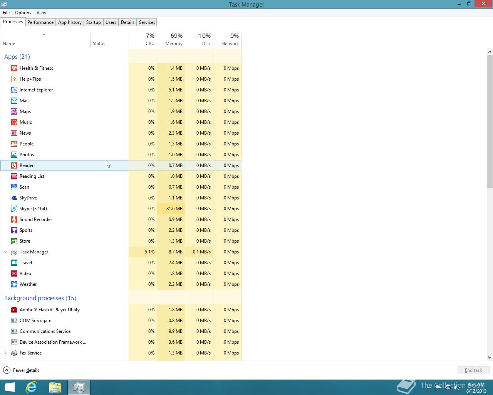Click the Task Manager taskbar button
The image size is (493, 395).
point(79,387)
